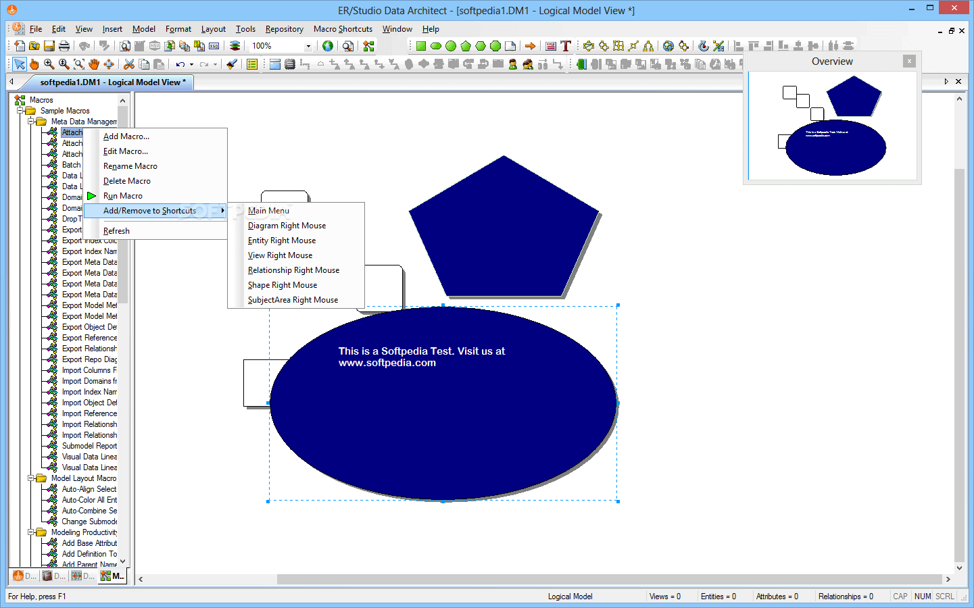Select Delete Macro in context menu
The width and height of the screenshot is (974, 608).
127,181
